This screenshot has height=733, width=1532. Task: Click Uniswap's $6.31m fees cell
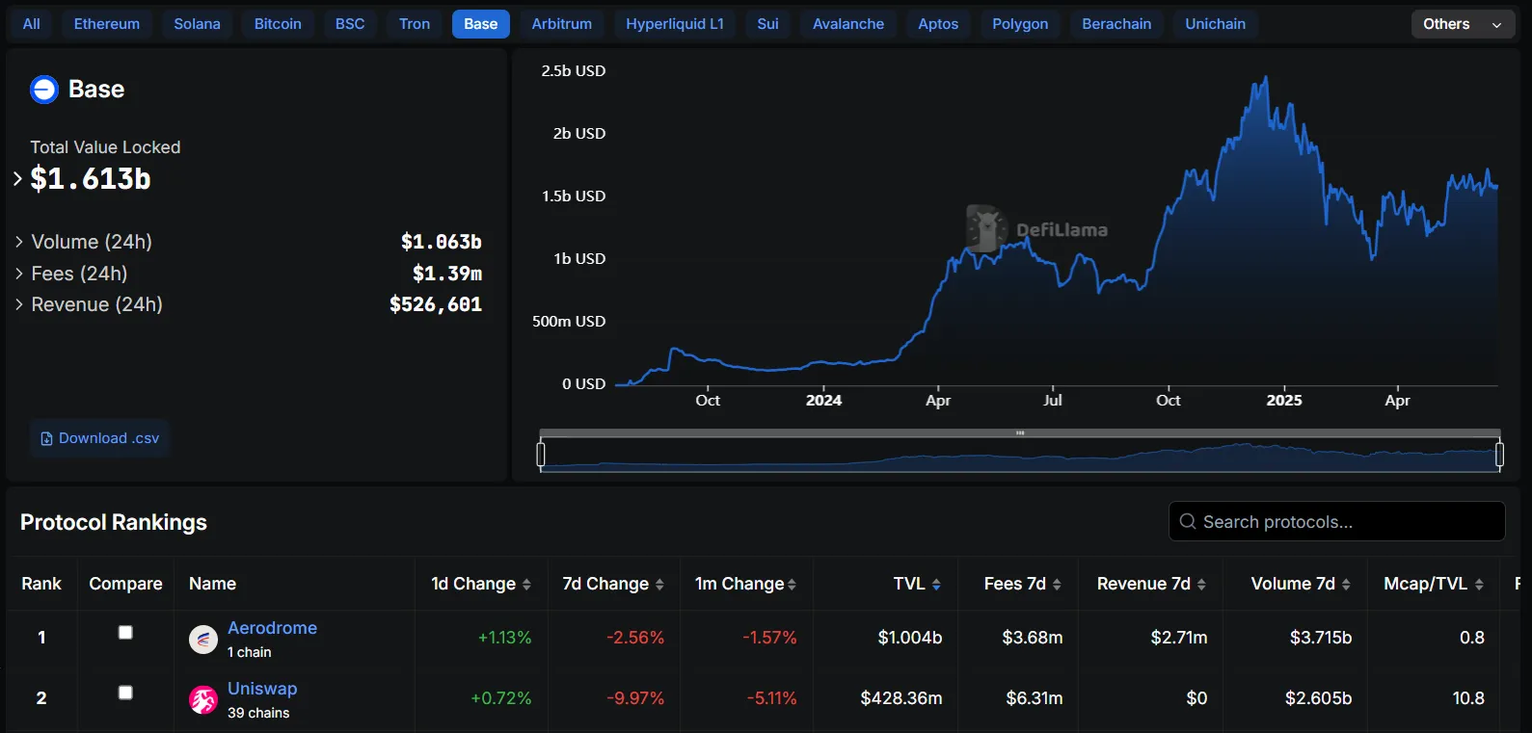pyautogui.click(x=1035, y=698)
